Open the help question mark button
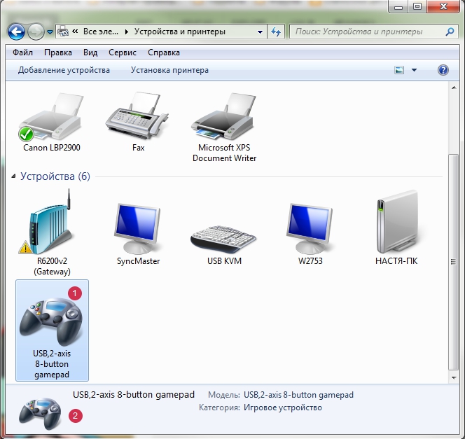465x439 pixels. tap(443, 70)
